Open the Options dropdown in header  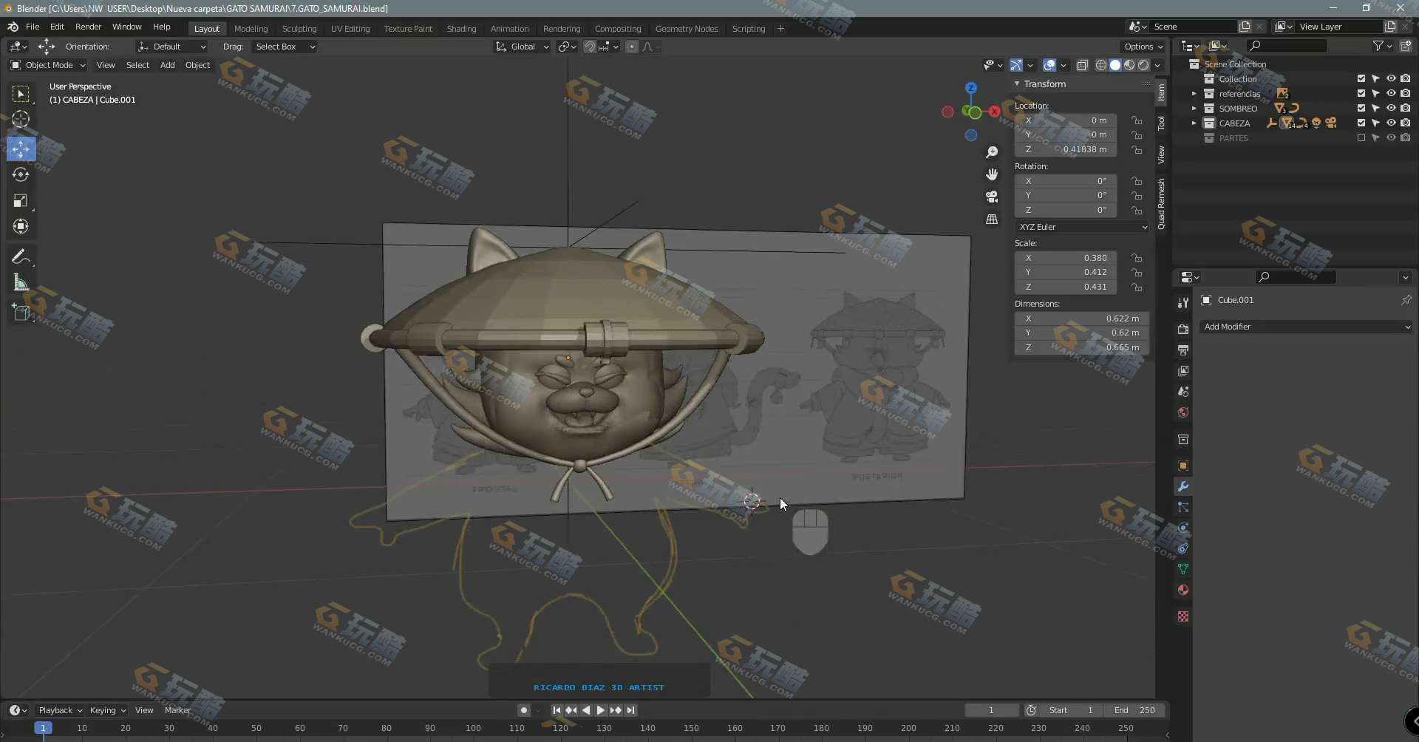tap(1143, 47)
